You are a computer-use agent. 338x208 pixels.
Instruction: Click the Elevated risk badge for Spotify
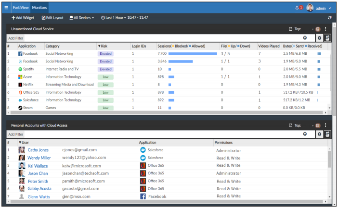point(105,69)
